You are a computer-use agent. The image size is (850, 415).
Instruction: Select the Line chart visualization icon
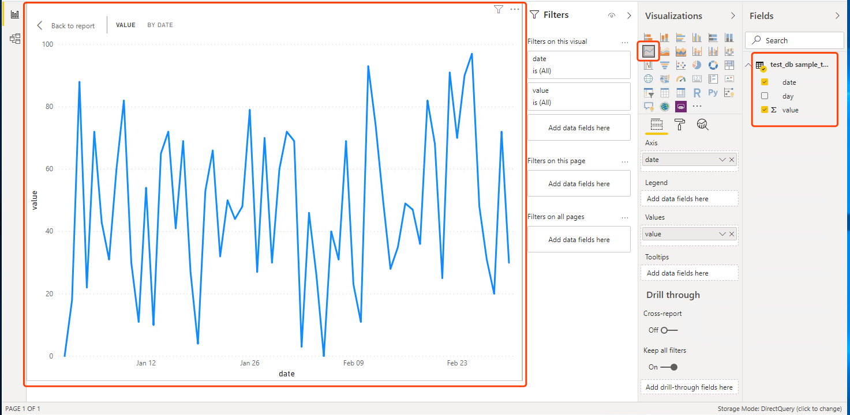click(649, 51)
